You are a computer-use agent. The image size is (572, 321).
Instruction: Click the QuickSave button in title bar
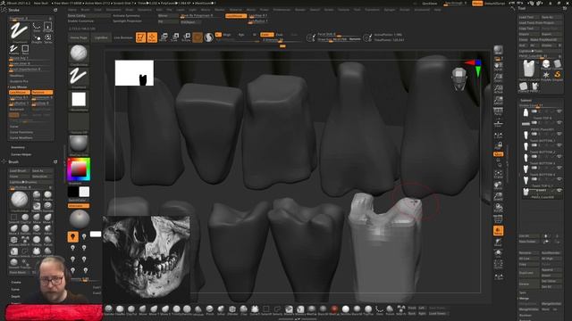(x=429, y=4)
